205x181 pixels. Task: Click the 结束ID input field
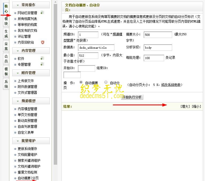click(72, 75)
